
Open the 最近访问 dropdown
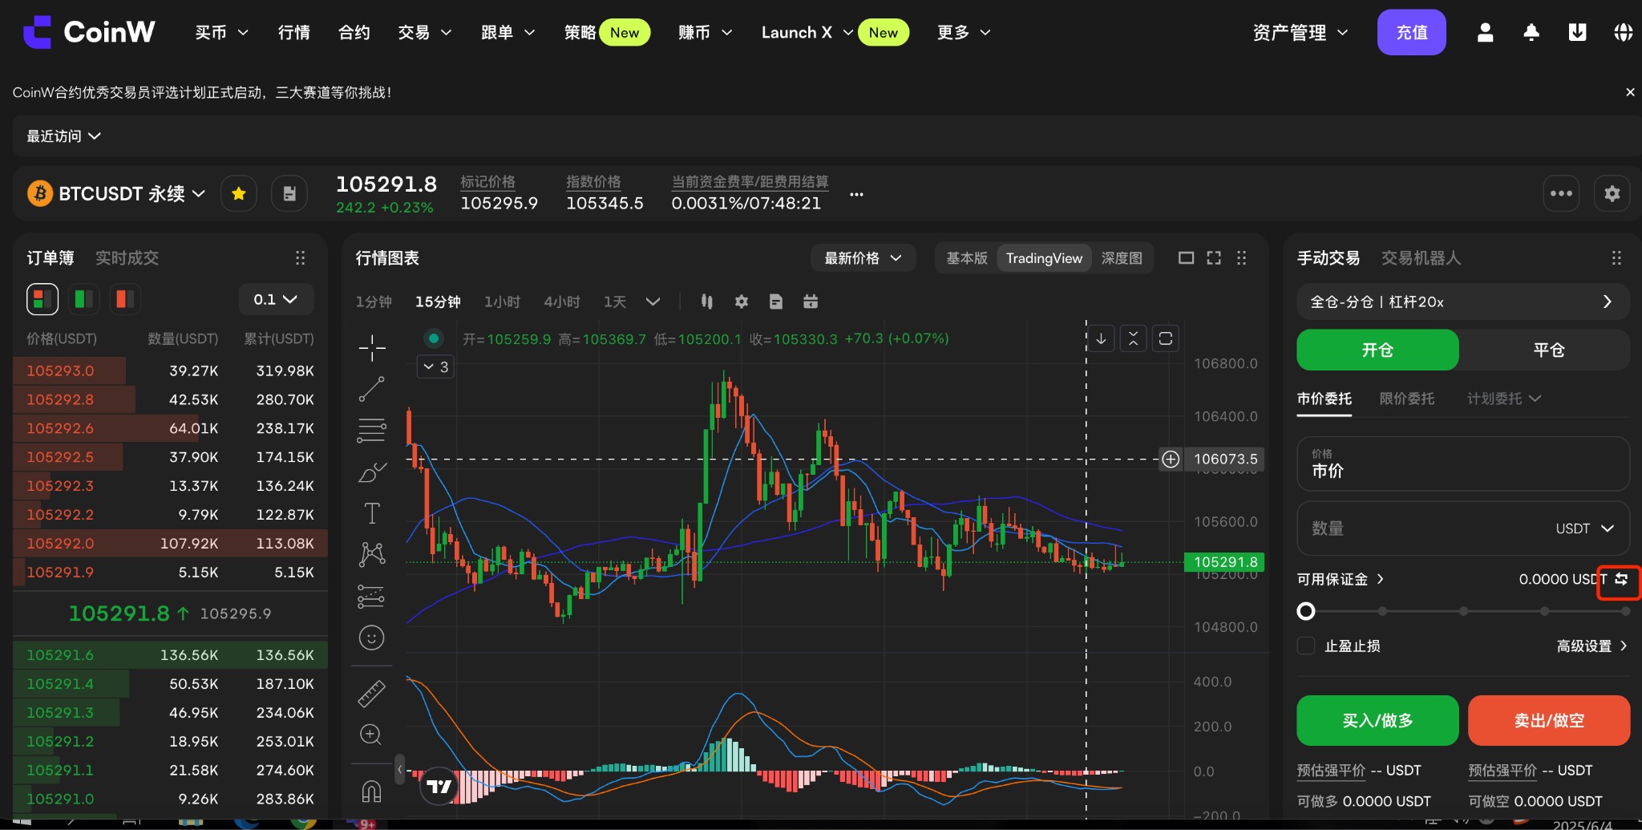pos(63,136)
